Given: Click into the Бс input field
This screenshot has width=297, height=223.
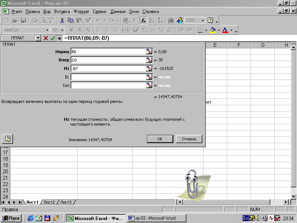Looking at the screenshot, I should click(108, 77).
